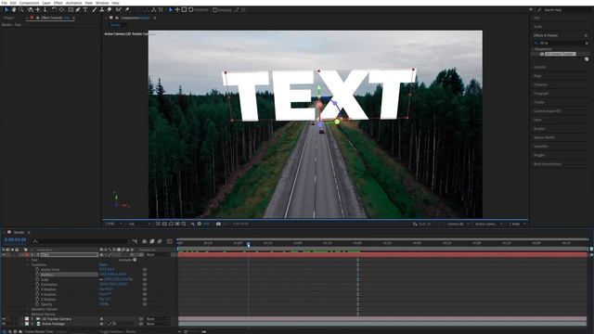Viewport: 594px width, 334px height.
Task: Click the current timecode display in timeline
Action: coord(15,239)
